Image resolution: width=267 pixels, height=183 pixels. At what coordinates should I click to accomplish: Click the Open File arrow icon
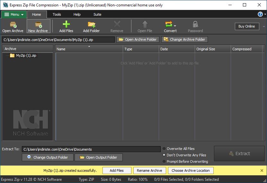(145, 24)
